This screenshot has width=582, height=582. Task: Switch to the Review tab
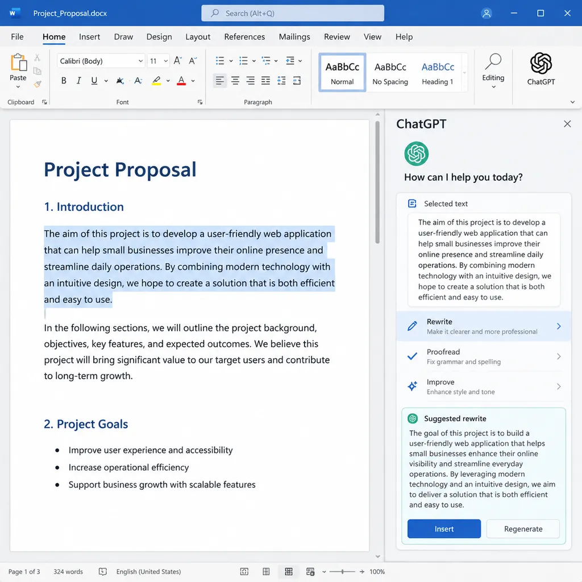click(337, 37)
